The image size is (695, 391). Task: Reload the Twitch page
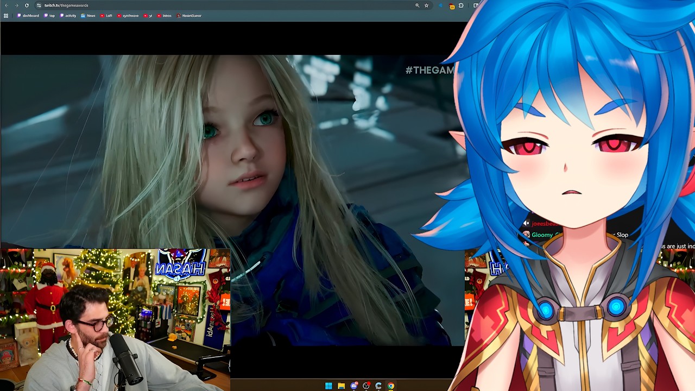[x=27, y=5]
